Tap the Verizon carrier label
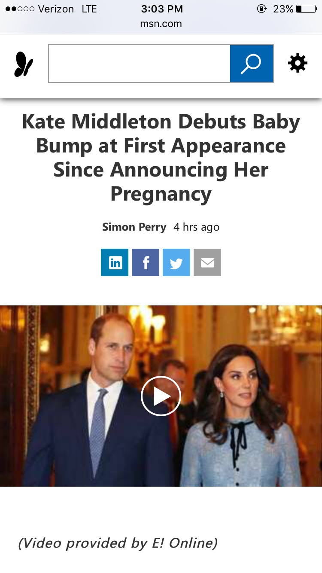Viewport: 322px width, 573px height. click(56, 9)
